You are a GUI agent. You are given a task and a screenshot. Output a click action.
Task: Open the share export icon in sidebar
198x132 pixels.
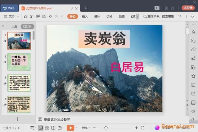(193, 93)
